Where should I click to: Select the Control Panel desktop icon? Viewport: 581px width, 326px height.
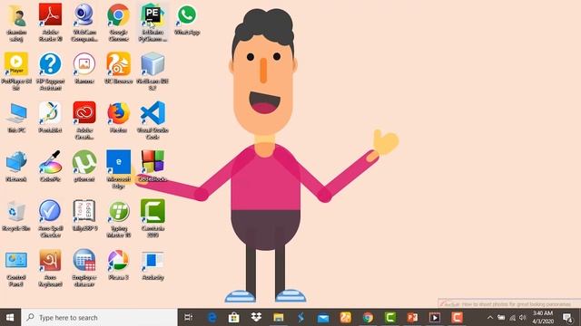(x=16, y=260)
